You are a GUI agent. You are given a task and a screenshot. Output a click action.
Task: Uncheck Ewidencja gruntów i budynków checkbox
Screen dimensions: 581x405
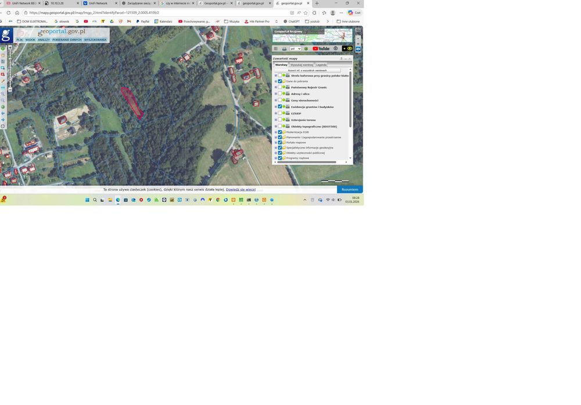click(x=280, y=107)
